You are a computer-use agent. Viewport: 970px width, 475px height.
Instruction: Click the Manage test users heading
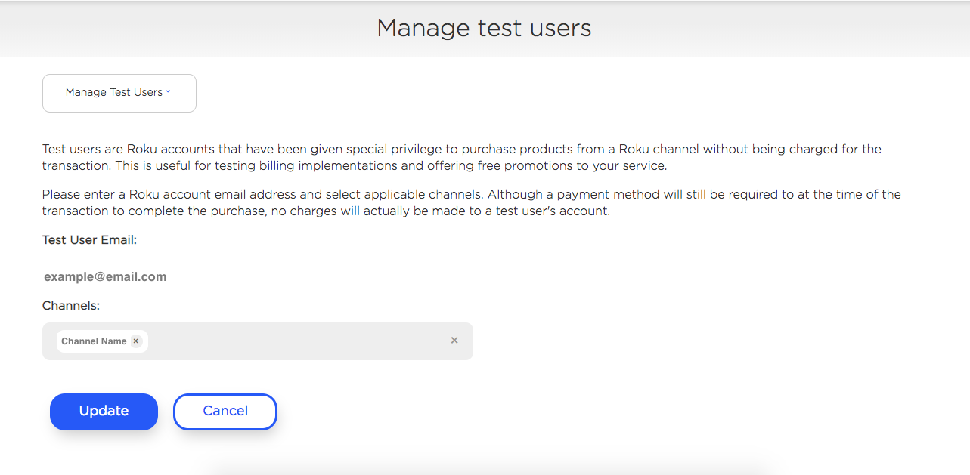485,28
